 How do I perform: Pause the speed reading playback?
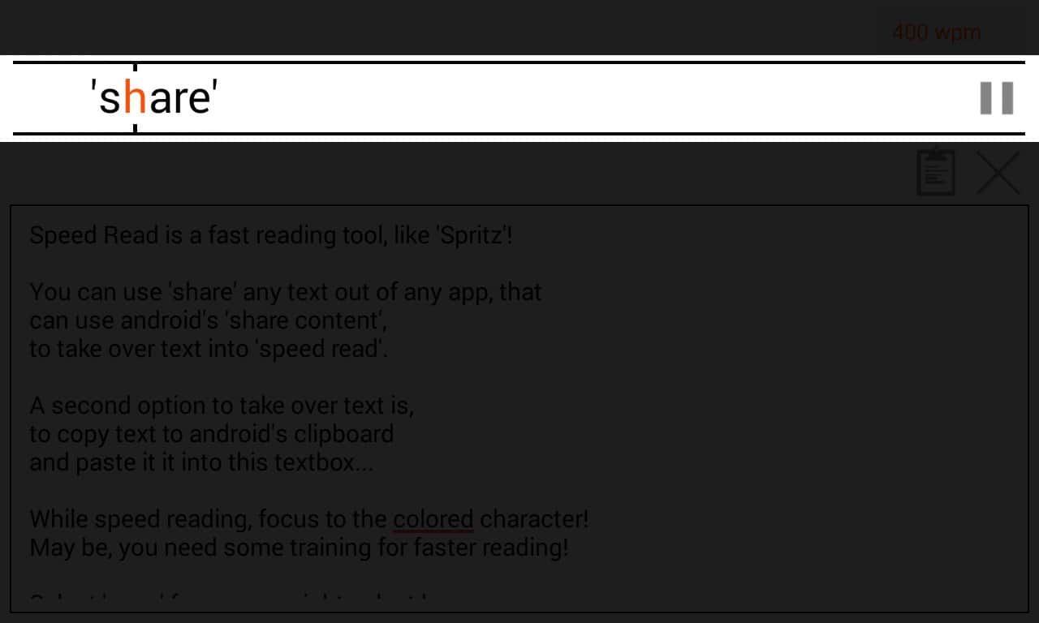click(x=996, y=98)
